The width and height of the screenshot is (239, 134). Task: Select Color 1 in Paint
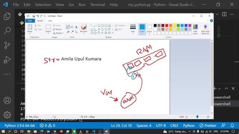142,29
